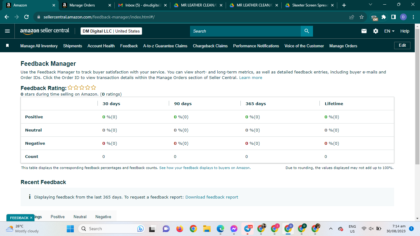Open the Help link
The height and width of the screenshot is (236, 420).
point(405,31)
